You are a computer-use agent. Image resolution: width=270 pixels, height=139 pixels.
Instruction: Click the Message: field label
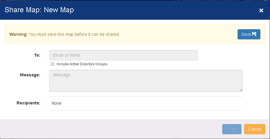30,75
